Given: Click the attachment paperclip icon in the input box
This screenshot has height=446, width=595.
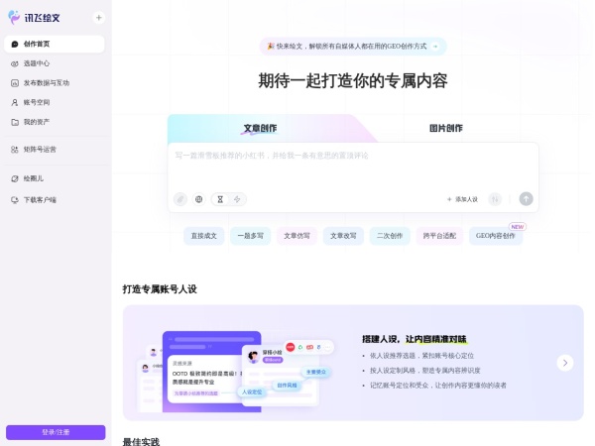Looking at the screenshot, I should (x=179, y=199).
